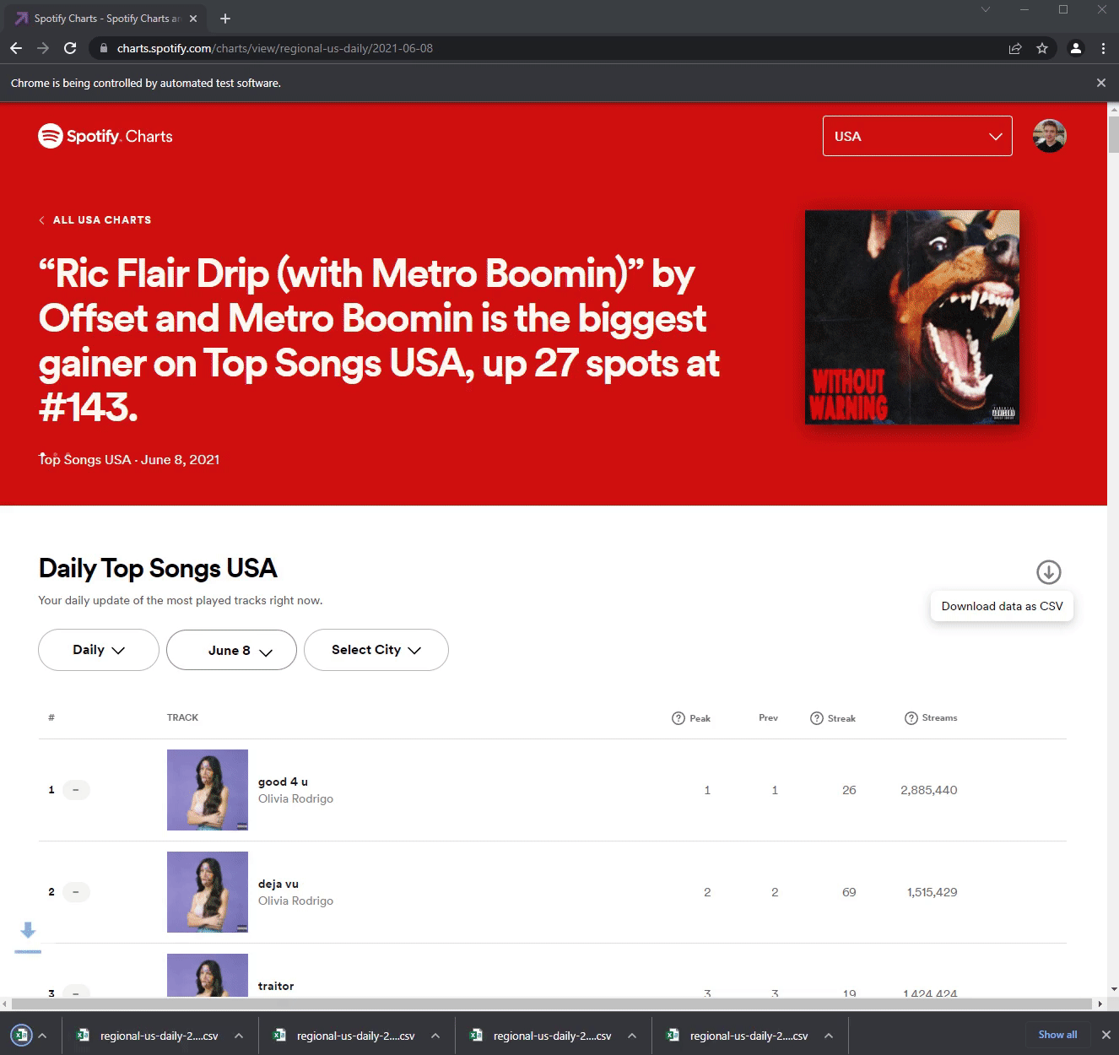Click the traitor track title
The image size is (1119, 1055).
276,986
